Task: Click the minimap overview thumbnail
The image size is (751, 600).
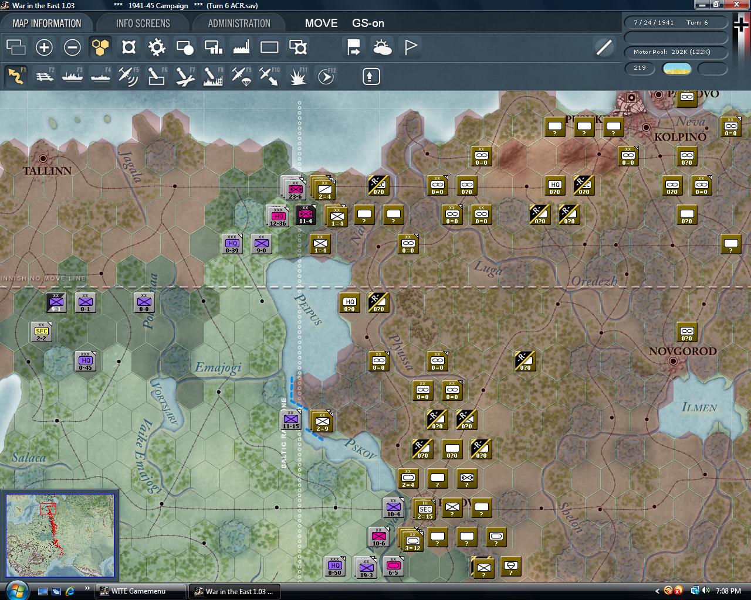Action: click(60, 536)
